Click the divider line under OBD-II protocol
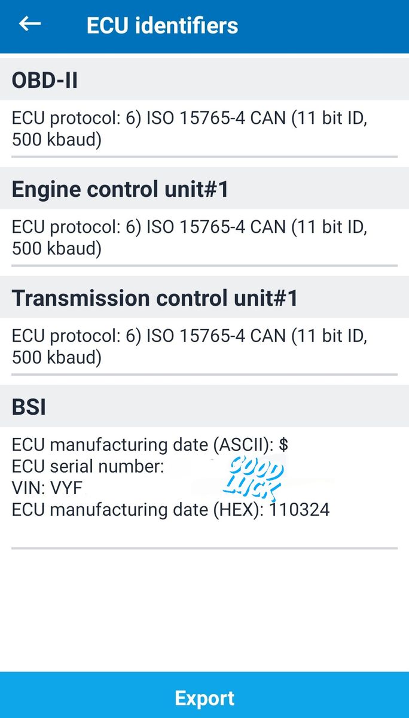This screenshot has height=718, width=409. point(204,157)
